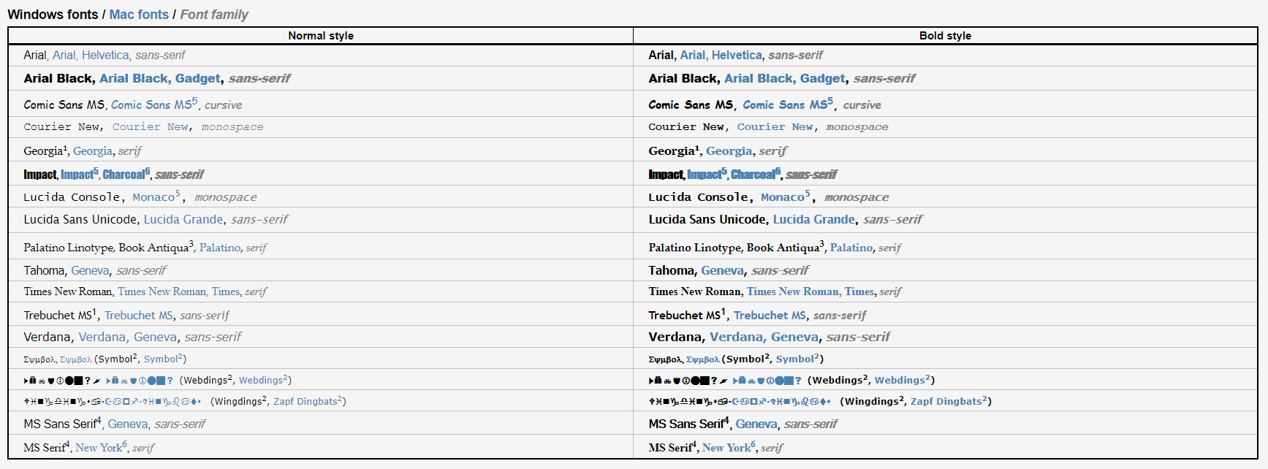Click blue 'Palatino' in Bold style column
The height and width of the screenshot is (469, 1268).
[x=851, y=248]
